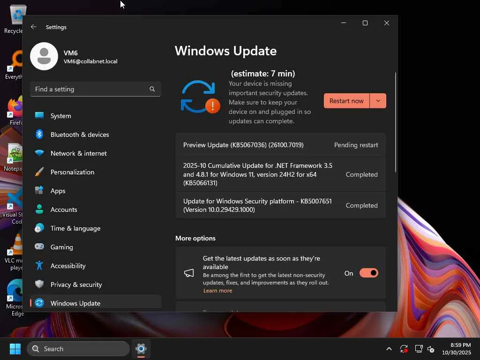Open the Windows Start menu
Screen dimensions: 480x360
coord(15,349)
